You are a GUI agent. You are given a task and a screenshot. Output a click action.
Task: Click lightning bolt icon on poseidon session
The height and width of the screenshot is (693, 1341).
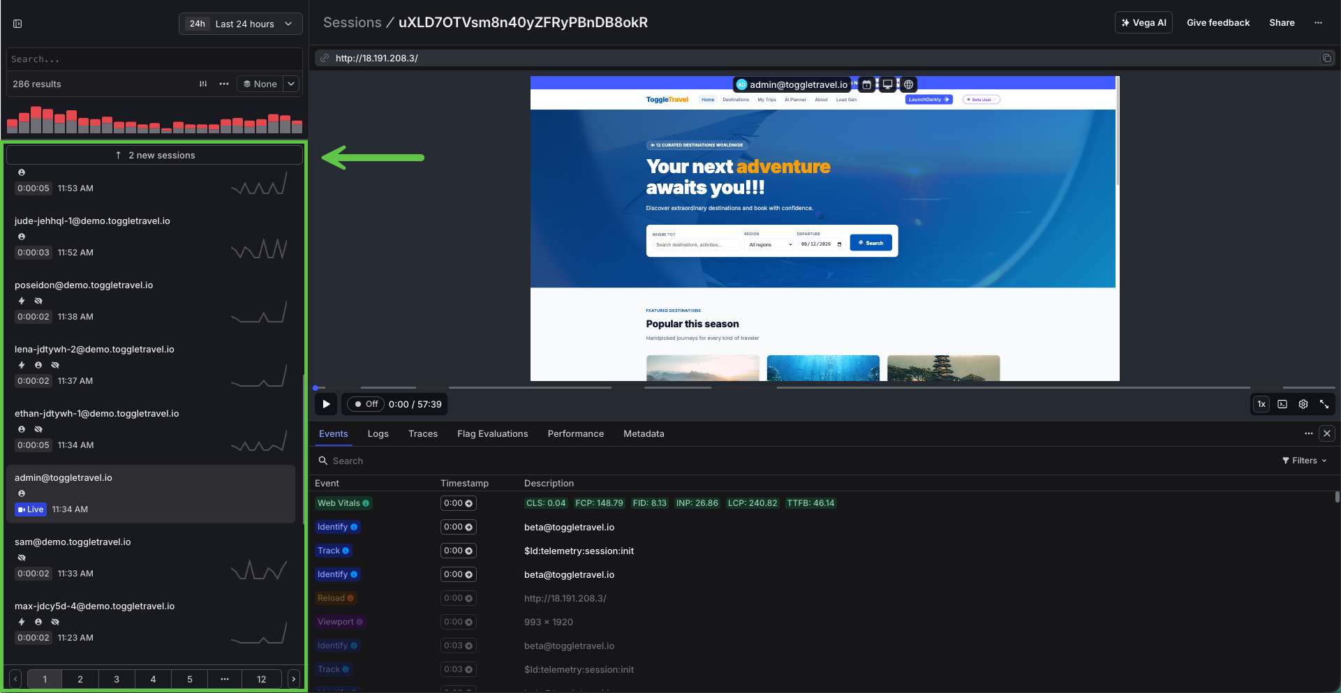click(22, 301)
